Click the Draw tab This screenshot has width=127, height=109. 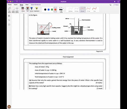pos(21,4)
